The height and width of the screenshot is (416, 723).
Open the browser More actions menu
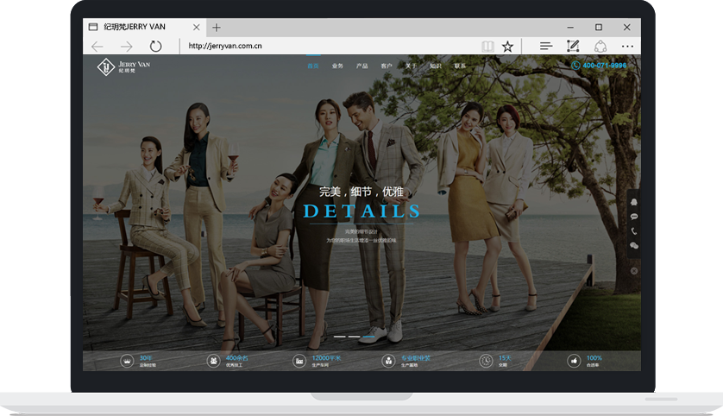click(x=627, y=47)
